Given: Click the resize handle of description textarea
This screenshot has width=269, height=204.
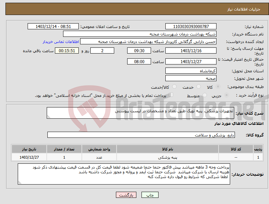Looking at the screenshot, I should pos(49,117).
